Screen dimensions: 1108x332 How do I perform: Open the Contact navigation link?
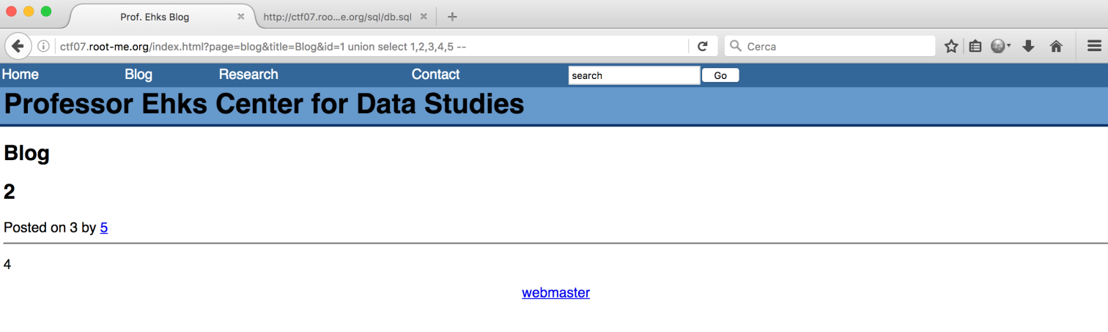[x=435, y=75]
